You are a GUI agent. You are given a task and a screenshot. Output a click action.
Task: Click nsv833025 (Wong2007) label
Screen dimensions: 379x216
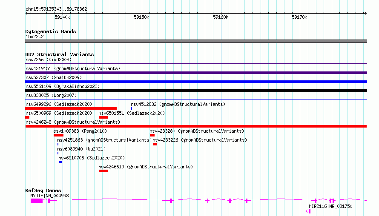(51, 95)
